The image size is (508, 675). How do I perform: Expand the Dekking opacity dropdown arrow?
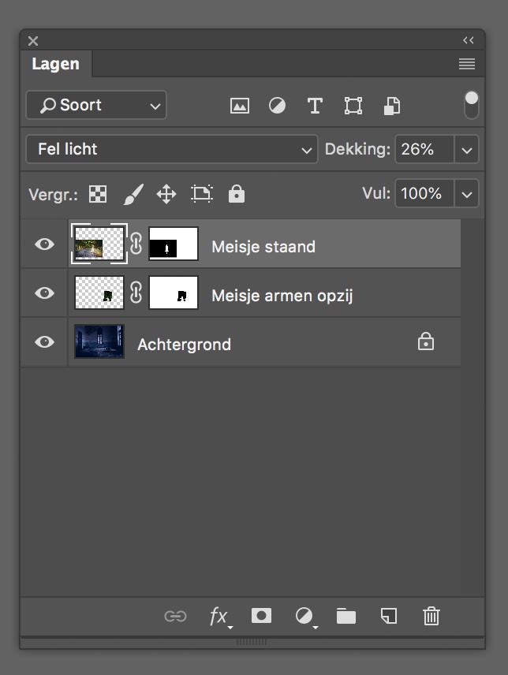467,149
